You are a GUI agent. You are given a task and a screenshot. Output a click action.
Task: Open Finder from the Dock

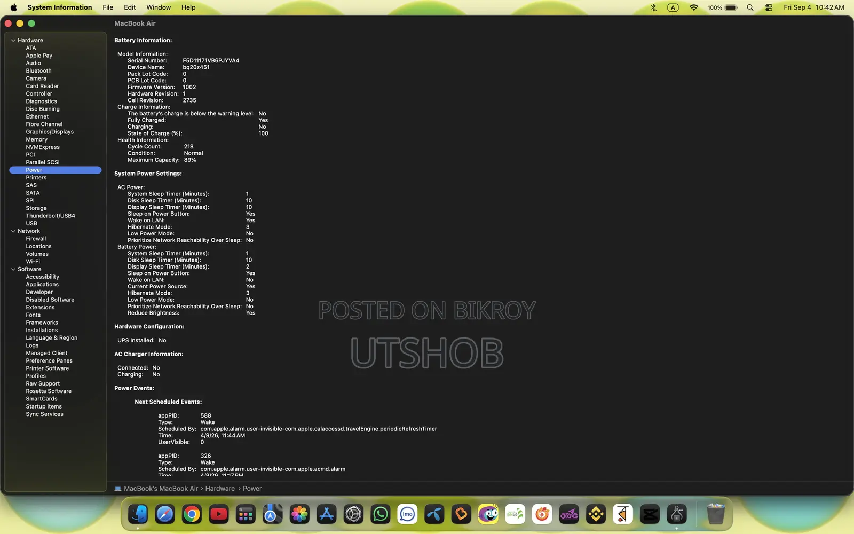[x=138, y=514]
